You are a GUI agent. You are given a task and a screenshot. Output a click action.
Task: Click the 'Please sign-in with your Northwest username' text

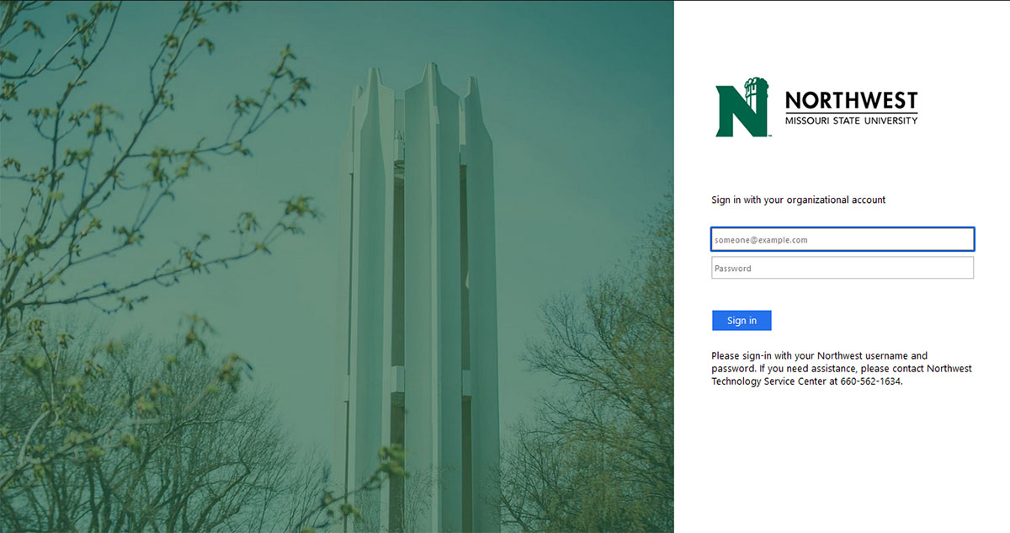819,356
